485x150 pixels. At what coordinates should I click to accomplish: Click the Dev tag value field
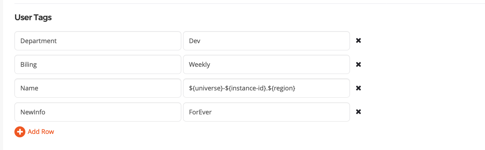[266, 41]
